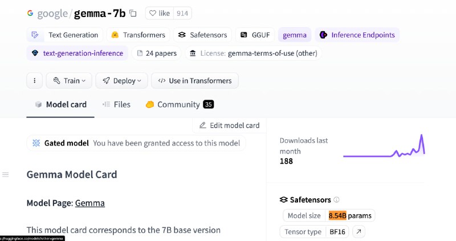This screenshot has width=456, height=241.
Task: Like the gemma-7b model
Action: coord(160,13)
